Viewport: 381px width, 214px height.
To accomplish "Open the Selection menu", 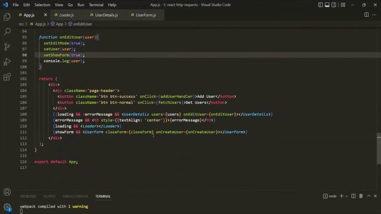I will [x=42, y=5].
